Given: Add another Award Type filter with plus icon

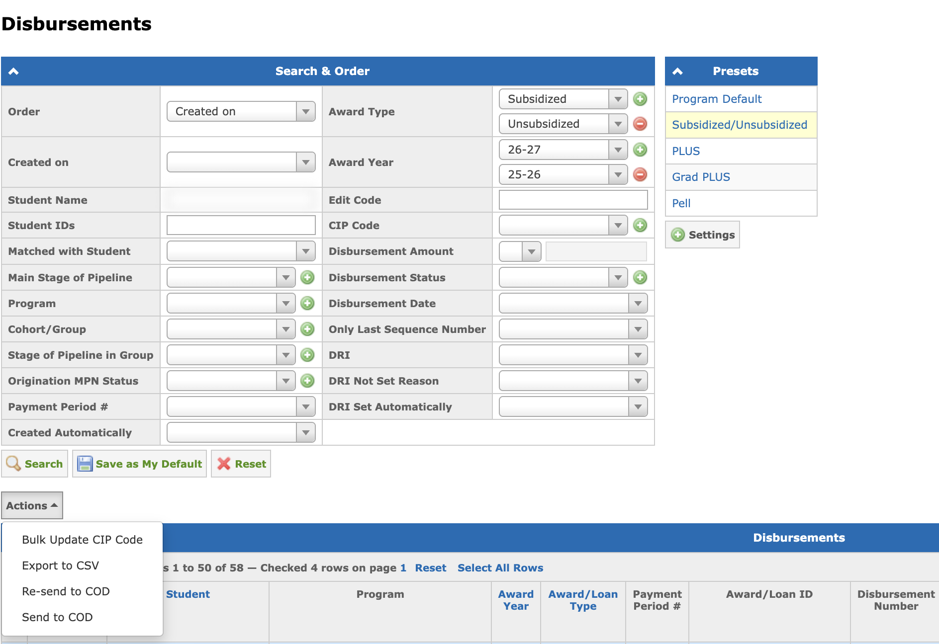Looking at the screenshot, I should coord(640,99).
